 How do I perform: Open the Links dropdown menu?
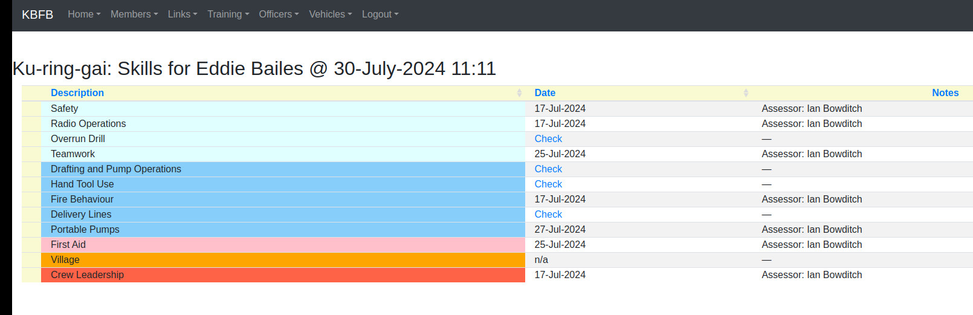point(183,15)
